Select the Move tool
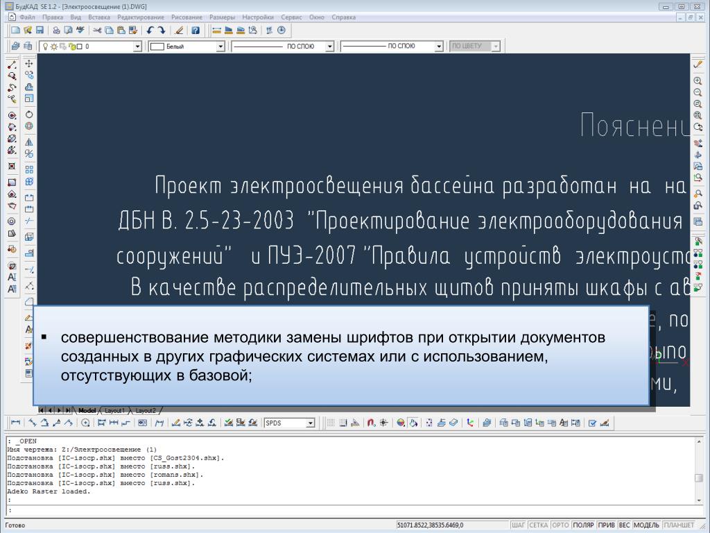Screen dimensions: 710x533 click(29, 63)
